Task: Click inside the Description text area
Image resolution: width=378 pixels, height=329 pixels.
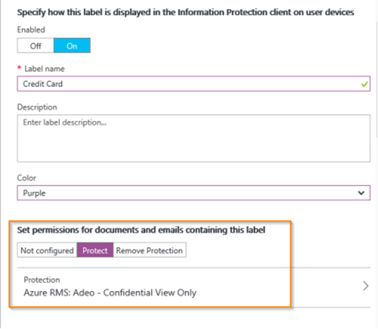Action: 193,138
